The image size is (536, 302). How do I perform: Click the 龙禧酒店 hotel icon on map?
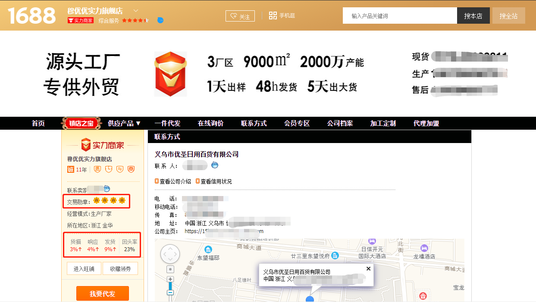424,248
